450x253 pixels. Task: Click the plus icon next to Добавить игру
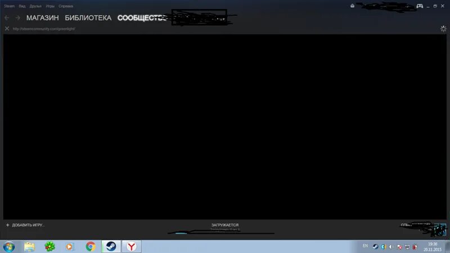7,225
